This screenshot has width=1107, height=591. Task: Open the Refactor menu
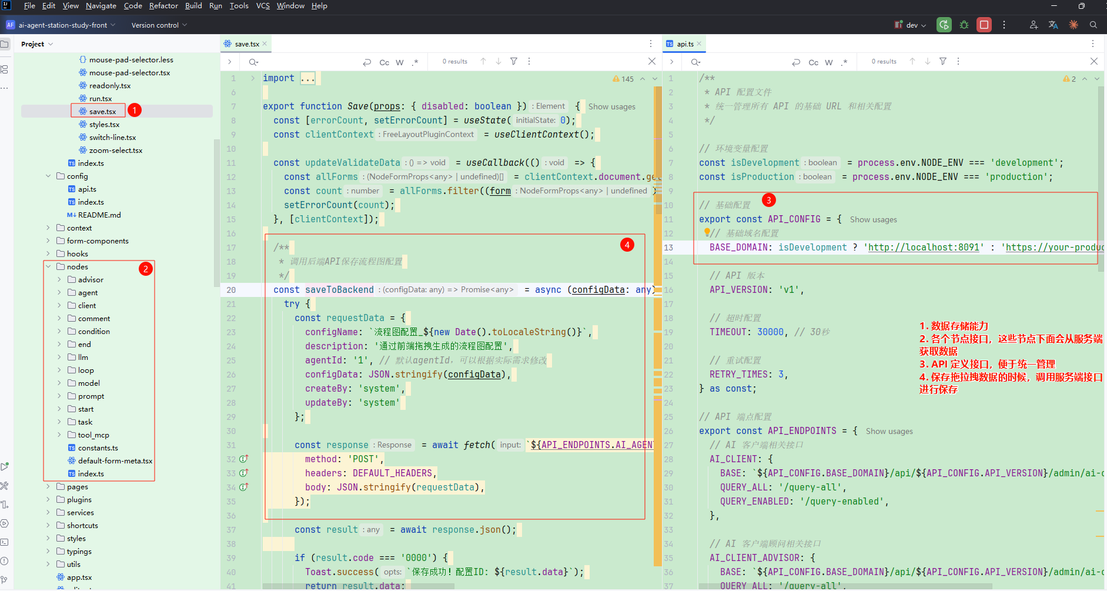[163, 6]
